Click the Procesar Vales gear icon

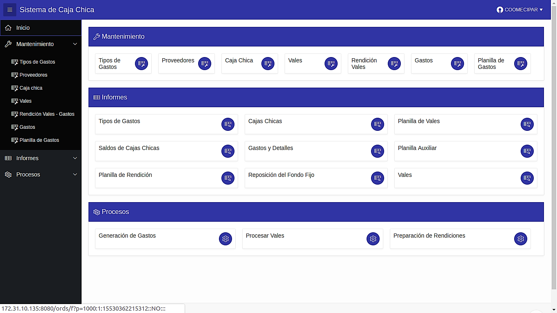(373, 239)
